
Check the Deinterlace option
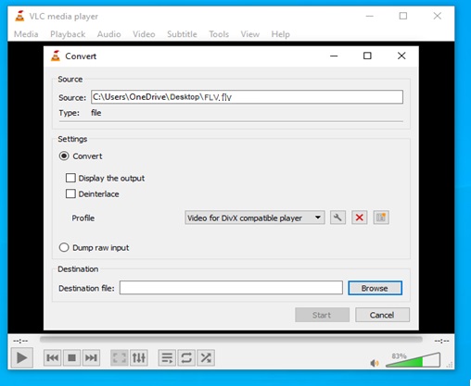coord(70,193)
